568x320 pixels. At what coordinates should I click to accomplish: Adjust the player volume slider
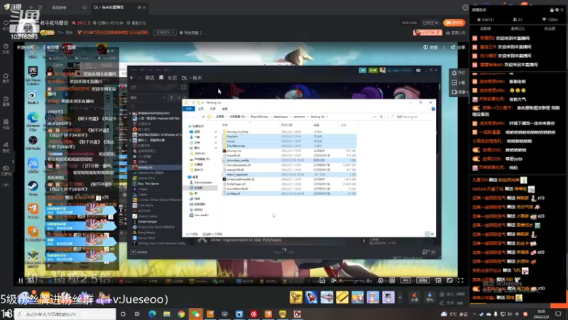coord(354,281)
